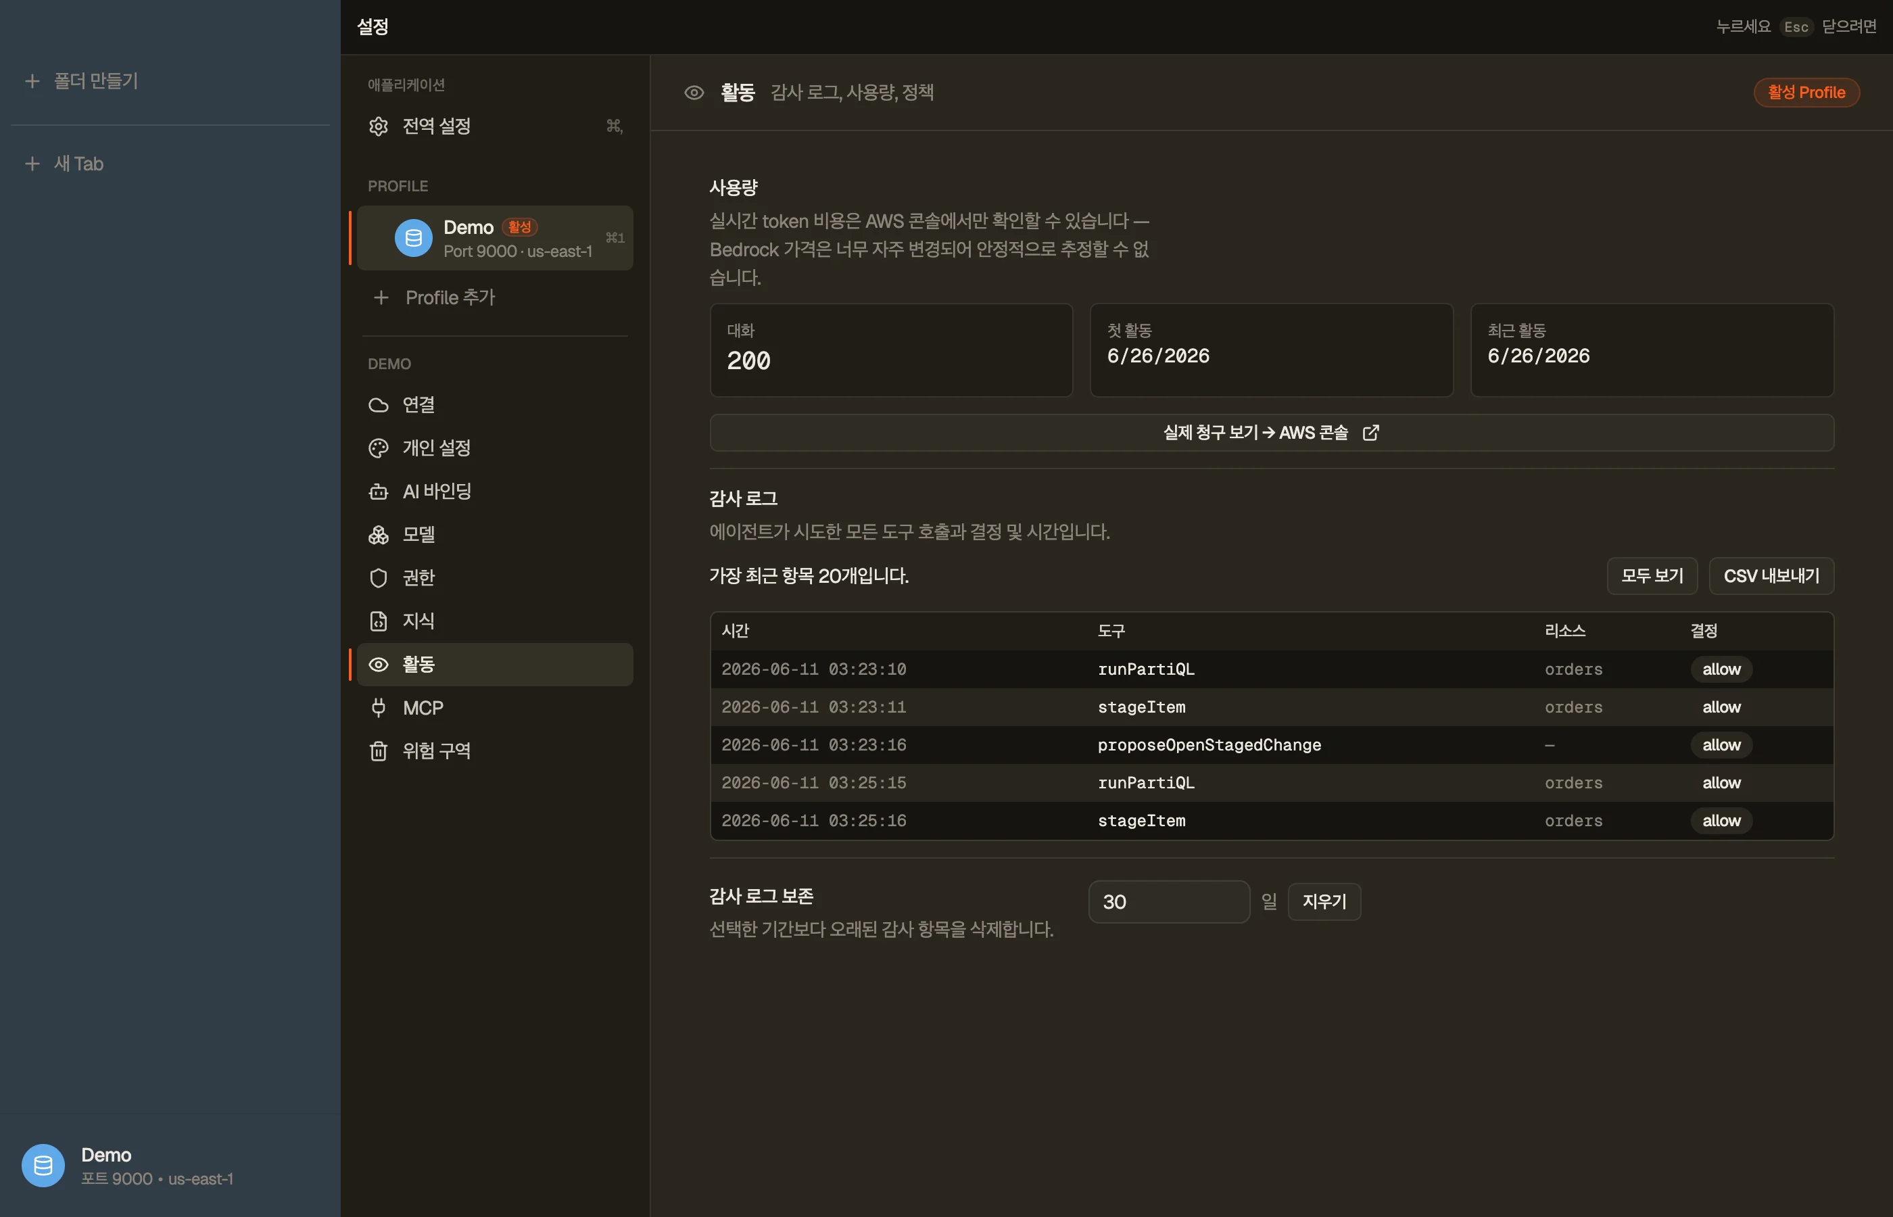1893x1217 pixels.
Task: Click the 시간 column header
Action: (x=735, y=631)
